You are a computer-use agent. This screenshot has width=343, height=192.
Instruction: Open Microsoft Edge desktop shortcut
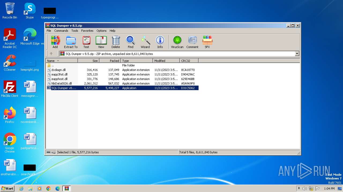coord(30,37)
